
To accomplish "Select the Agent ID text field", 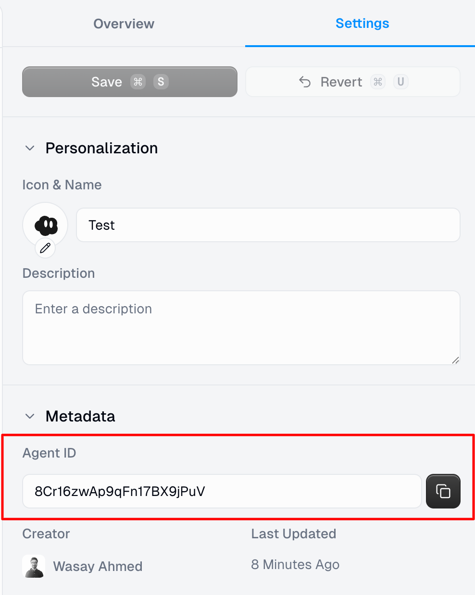I will click(222, 491).
